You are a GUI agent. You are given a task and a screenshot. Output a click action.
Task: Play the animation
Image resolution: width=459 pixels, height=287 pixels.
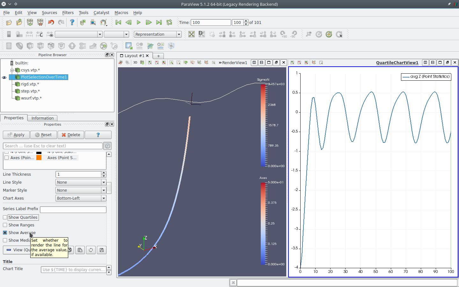pos(139,22)
